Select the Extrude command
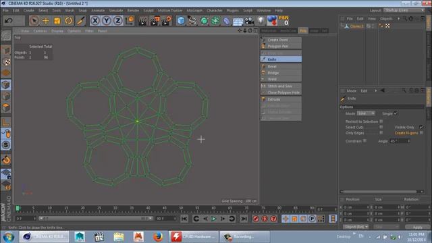Screen dimensions: 432x243 pos(281,99)
